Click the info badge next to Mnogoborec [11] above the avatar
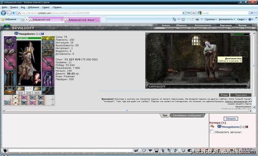The image size is (258, 156). 43,34
